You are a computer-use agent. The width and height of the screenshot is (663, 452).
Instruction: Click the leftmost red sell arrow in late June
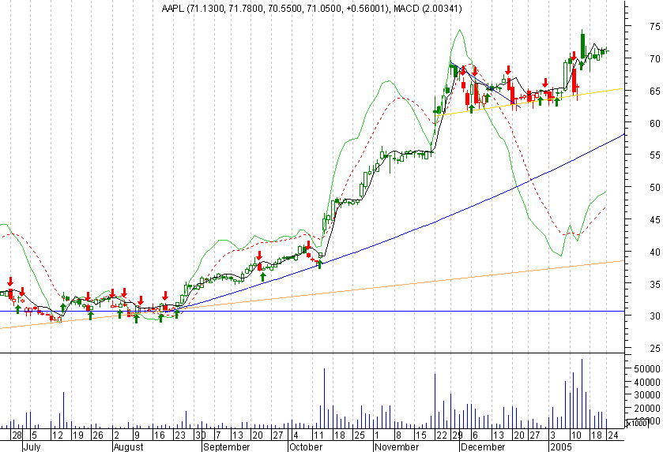(10, 282)
